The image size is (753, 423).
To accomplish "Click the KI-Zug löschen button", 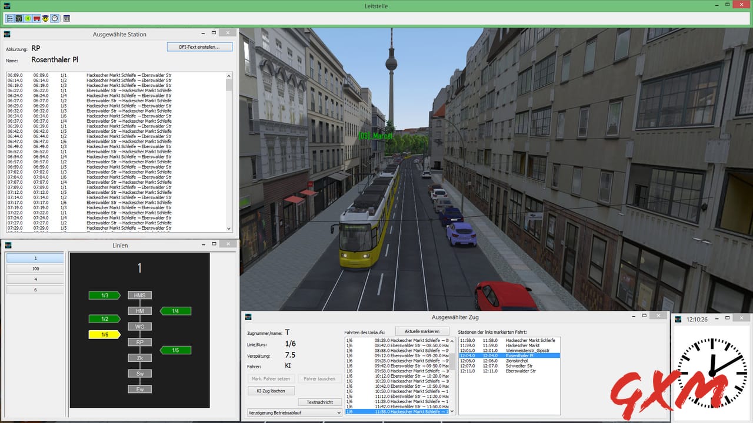I will (271, 390).
